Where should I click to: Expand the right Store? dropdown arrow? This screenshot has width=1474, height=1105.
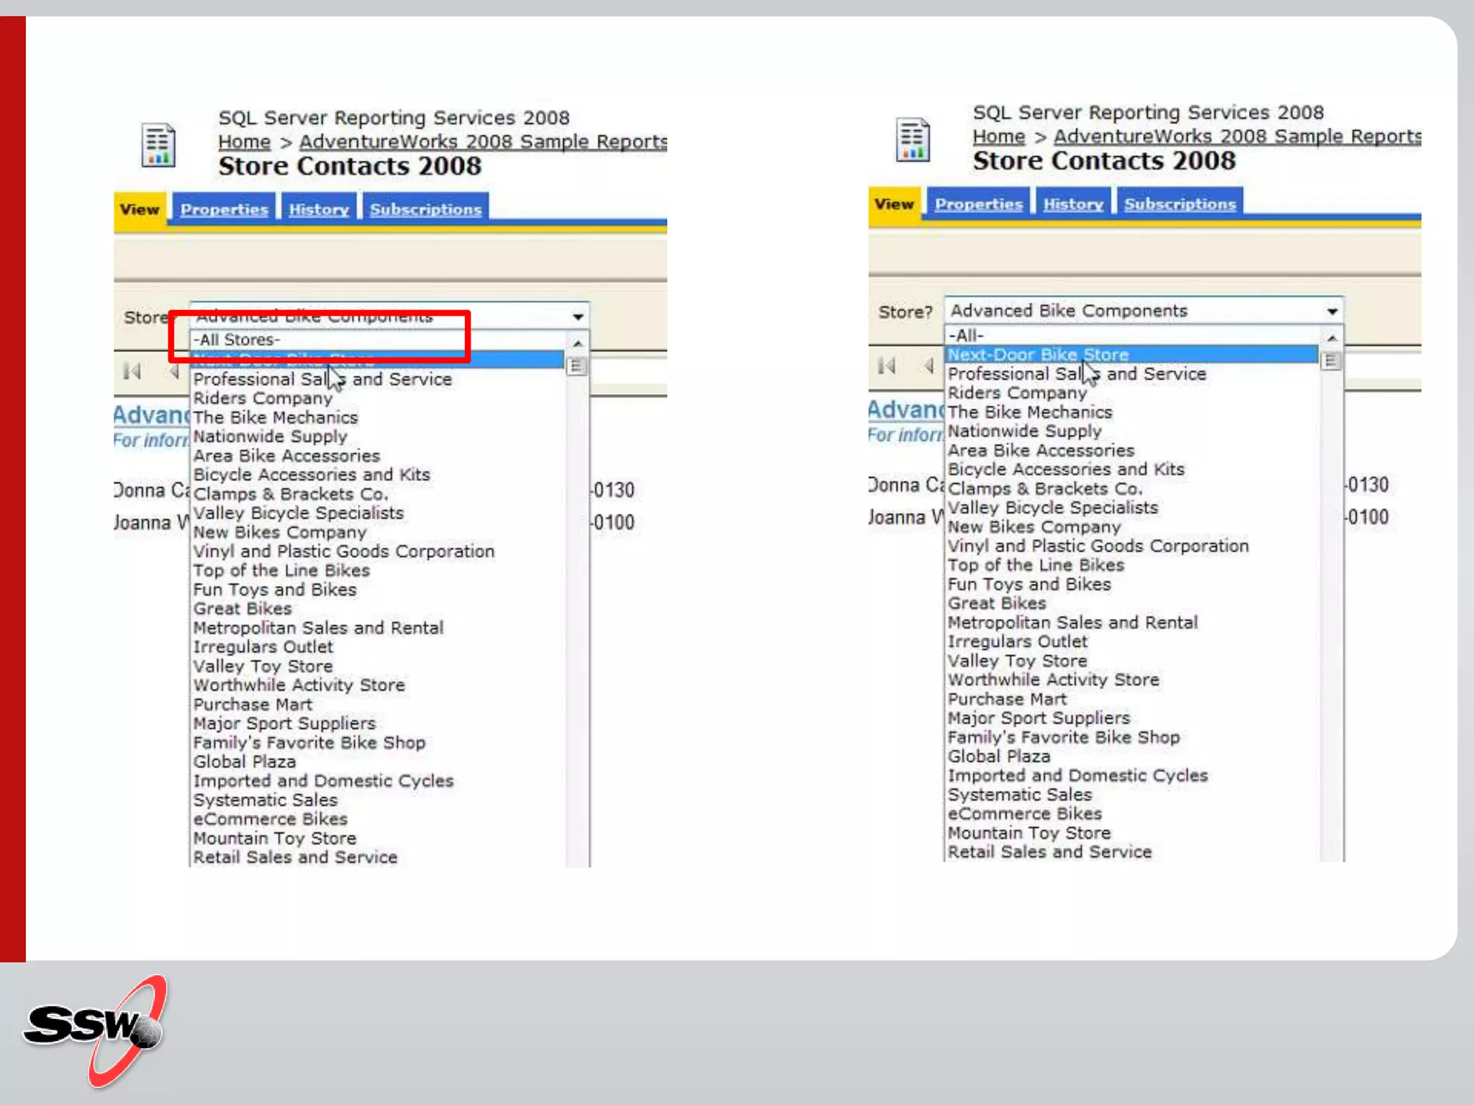[1331, 312]
